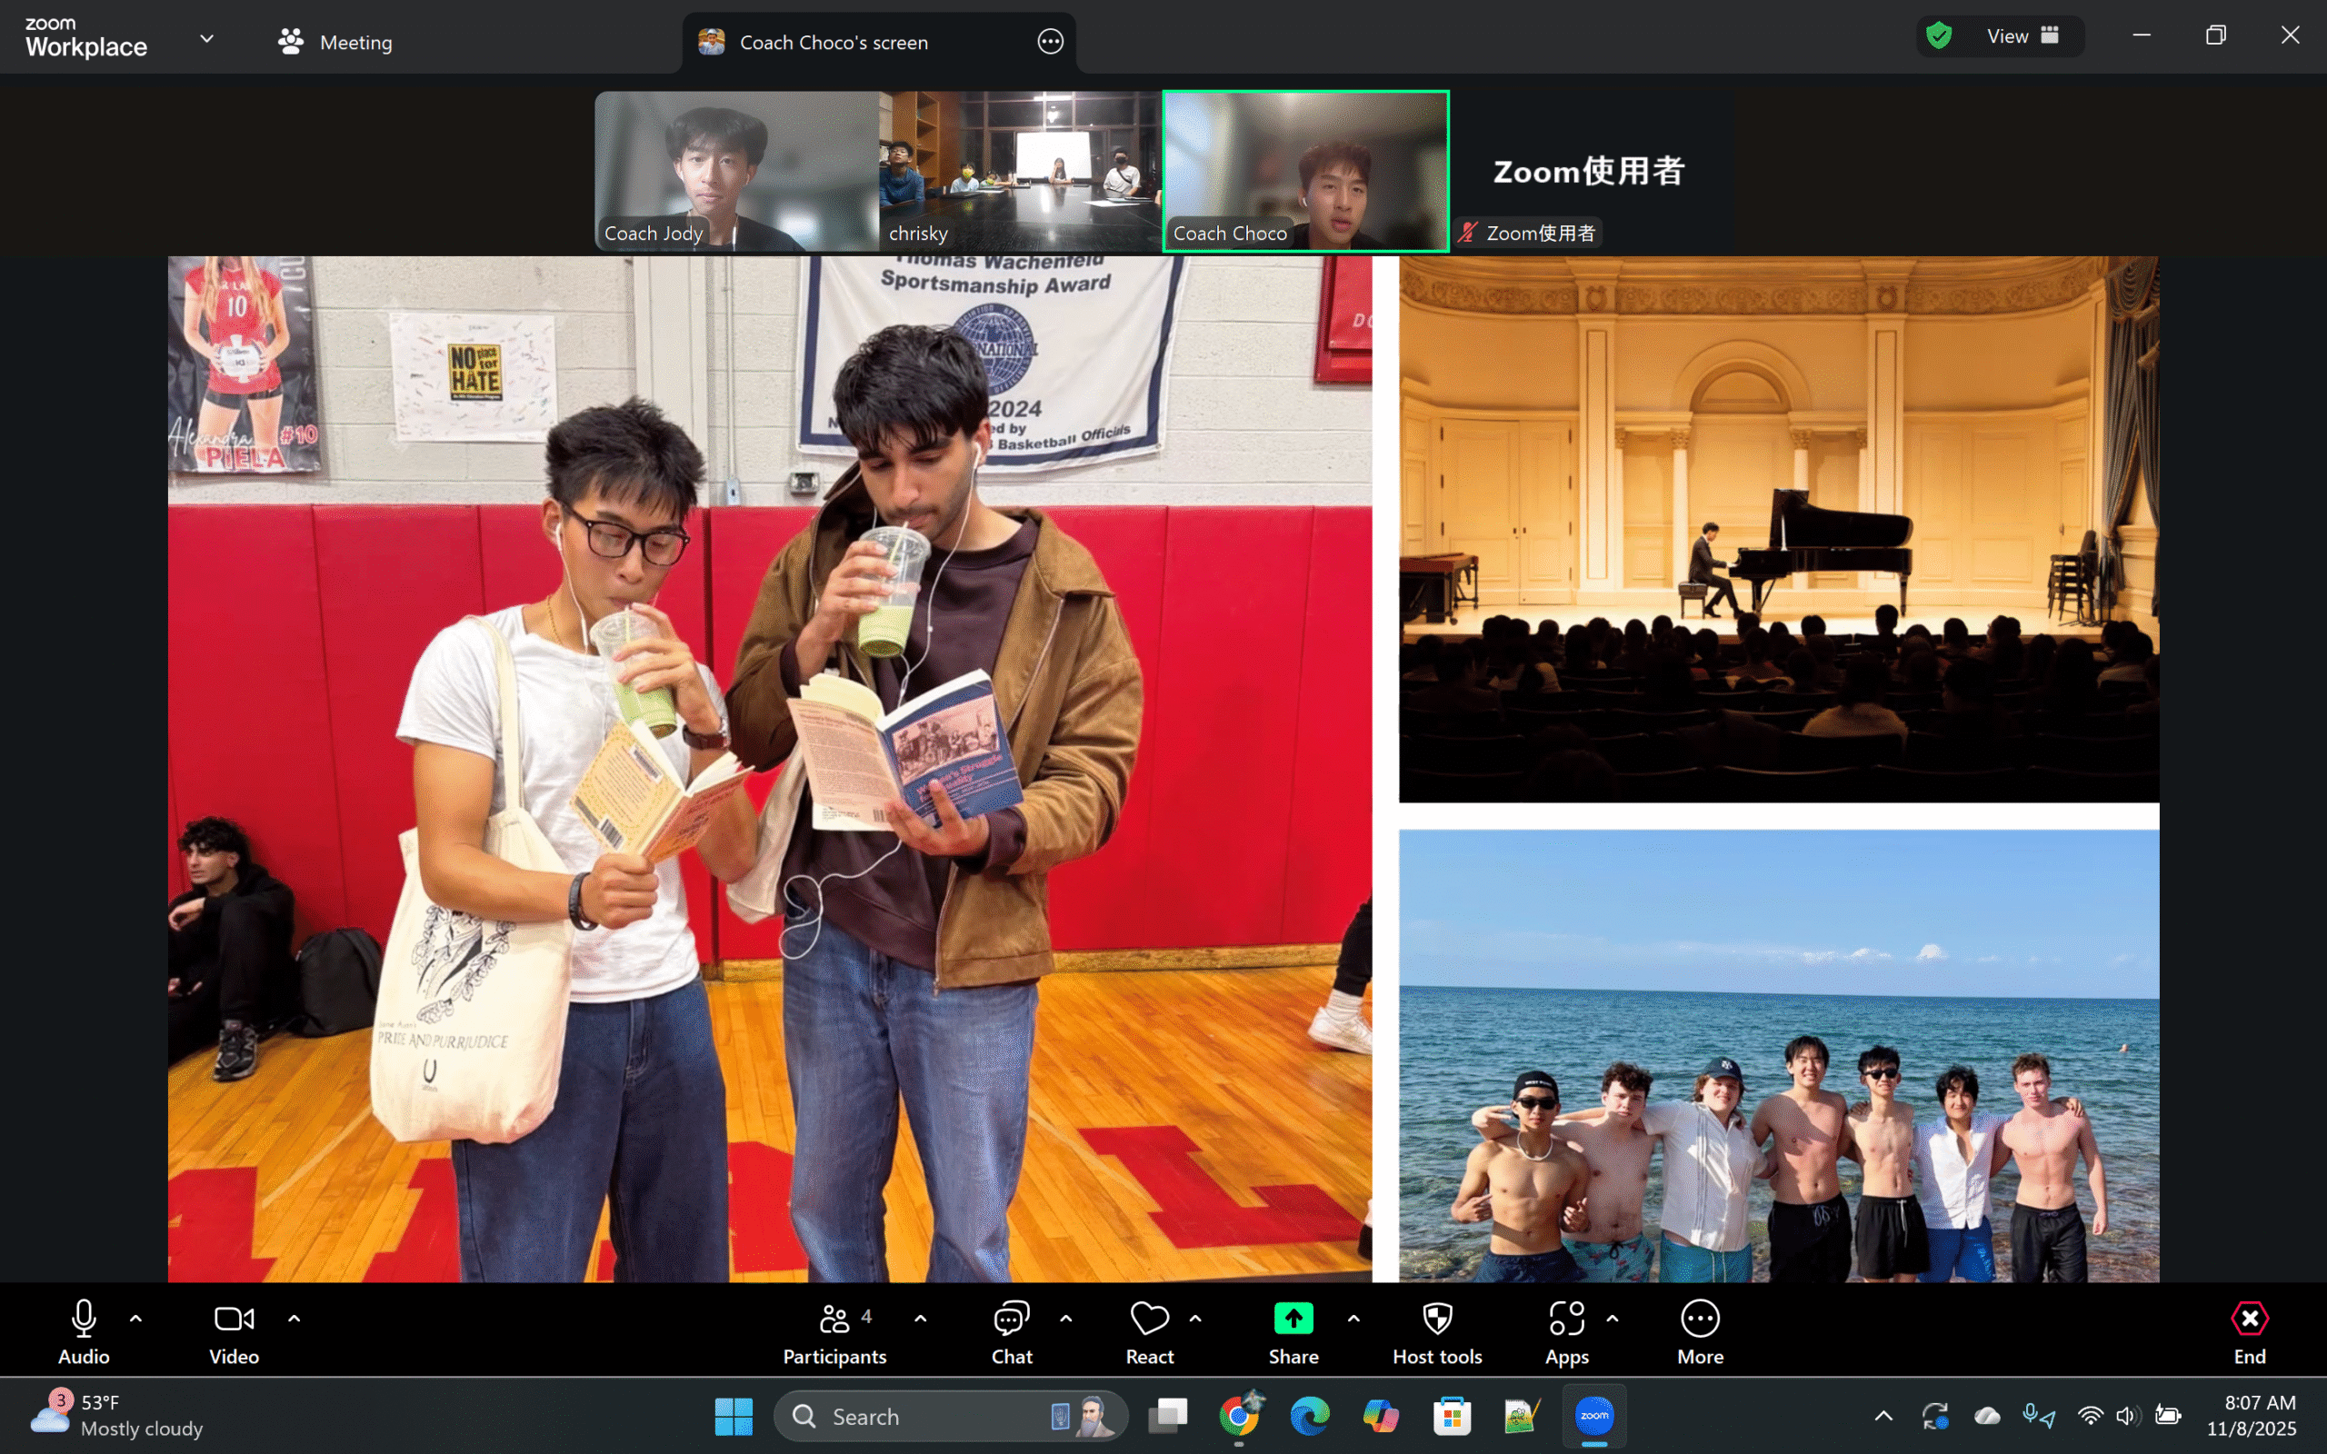The image size is (2327, 1454).
Task: Open Zoom Workplace dropdown chevron
Action: (x=206, y=39)
